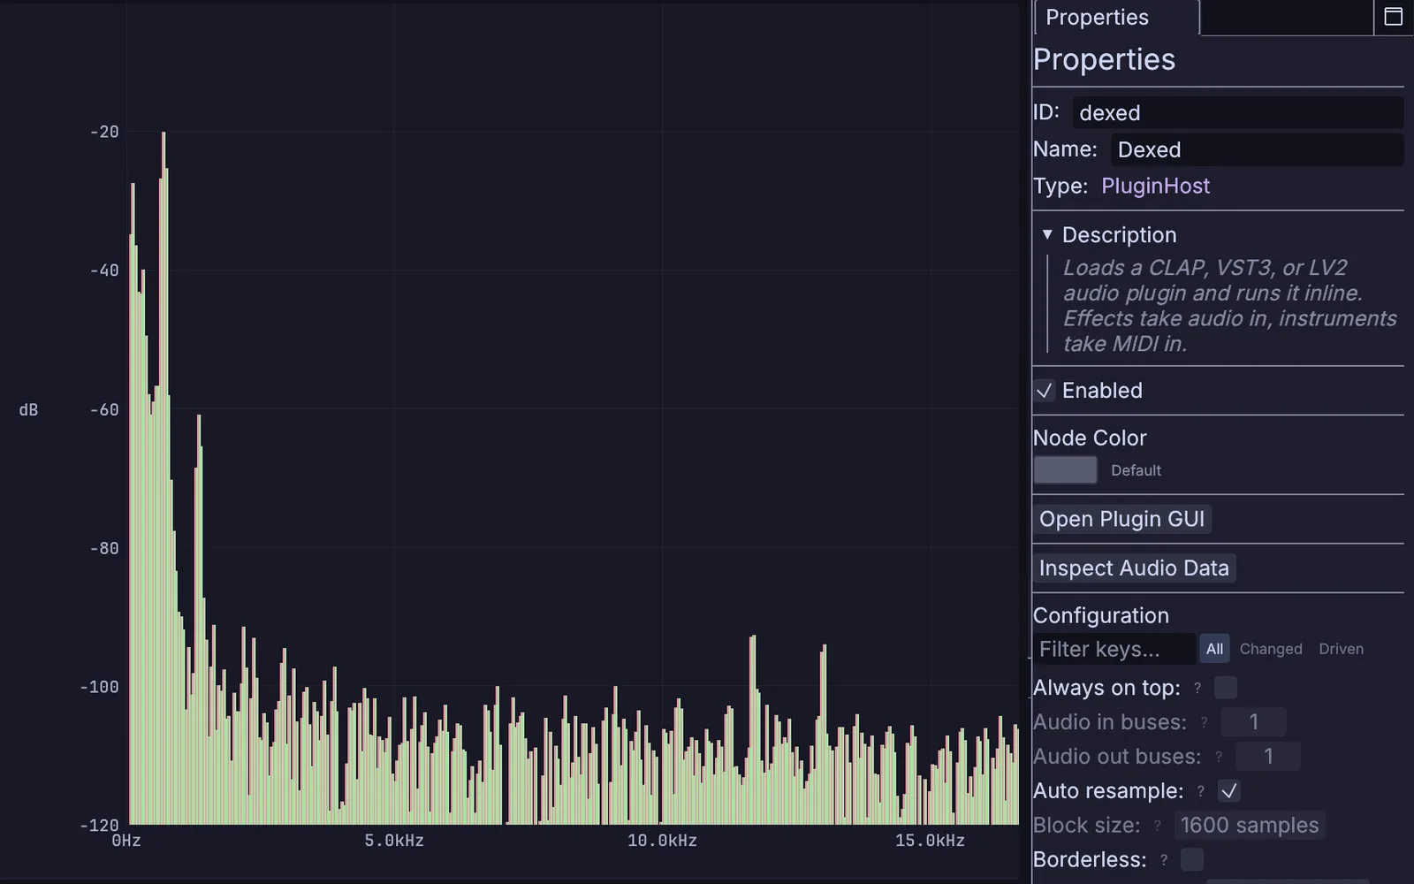Open the Block size samples dropdown

pos(1250,825)
